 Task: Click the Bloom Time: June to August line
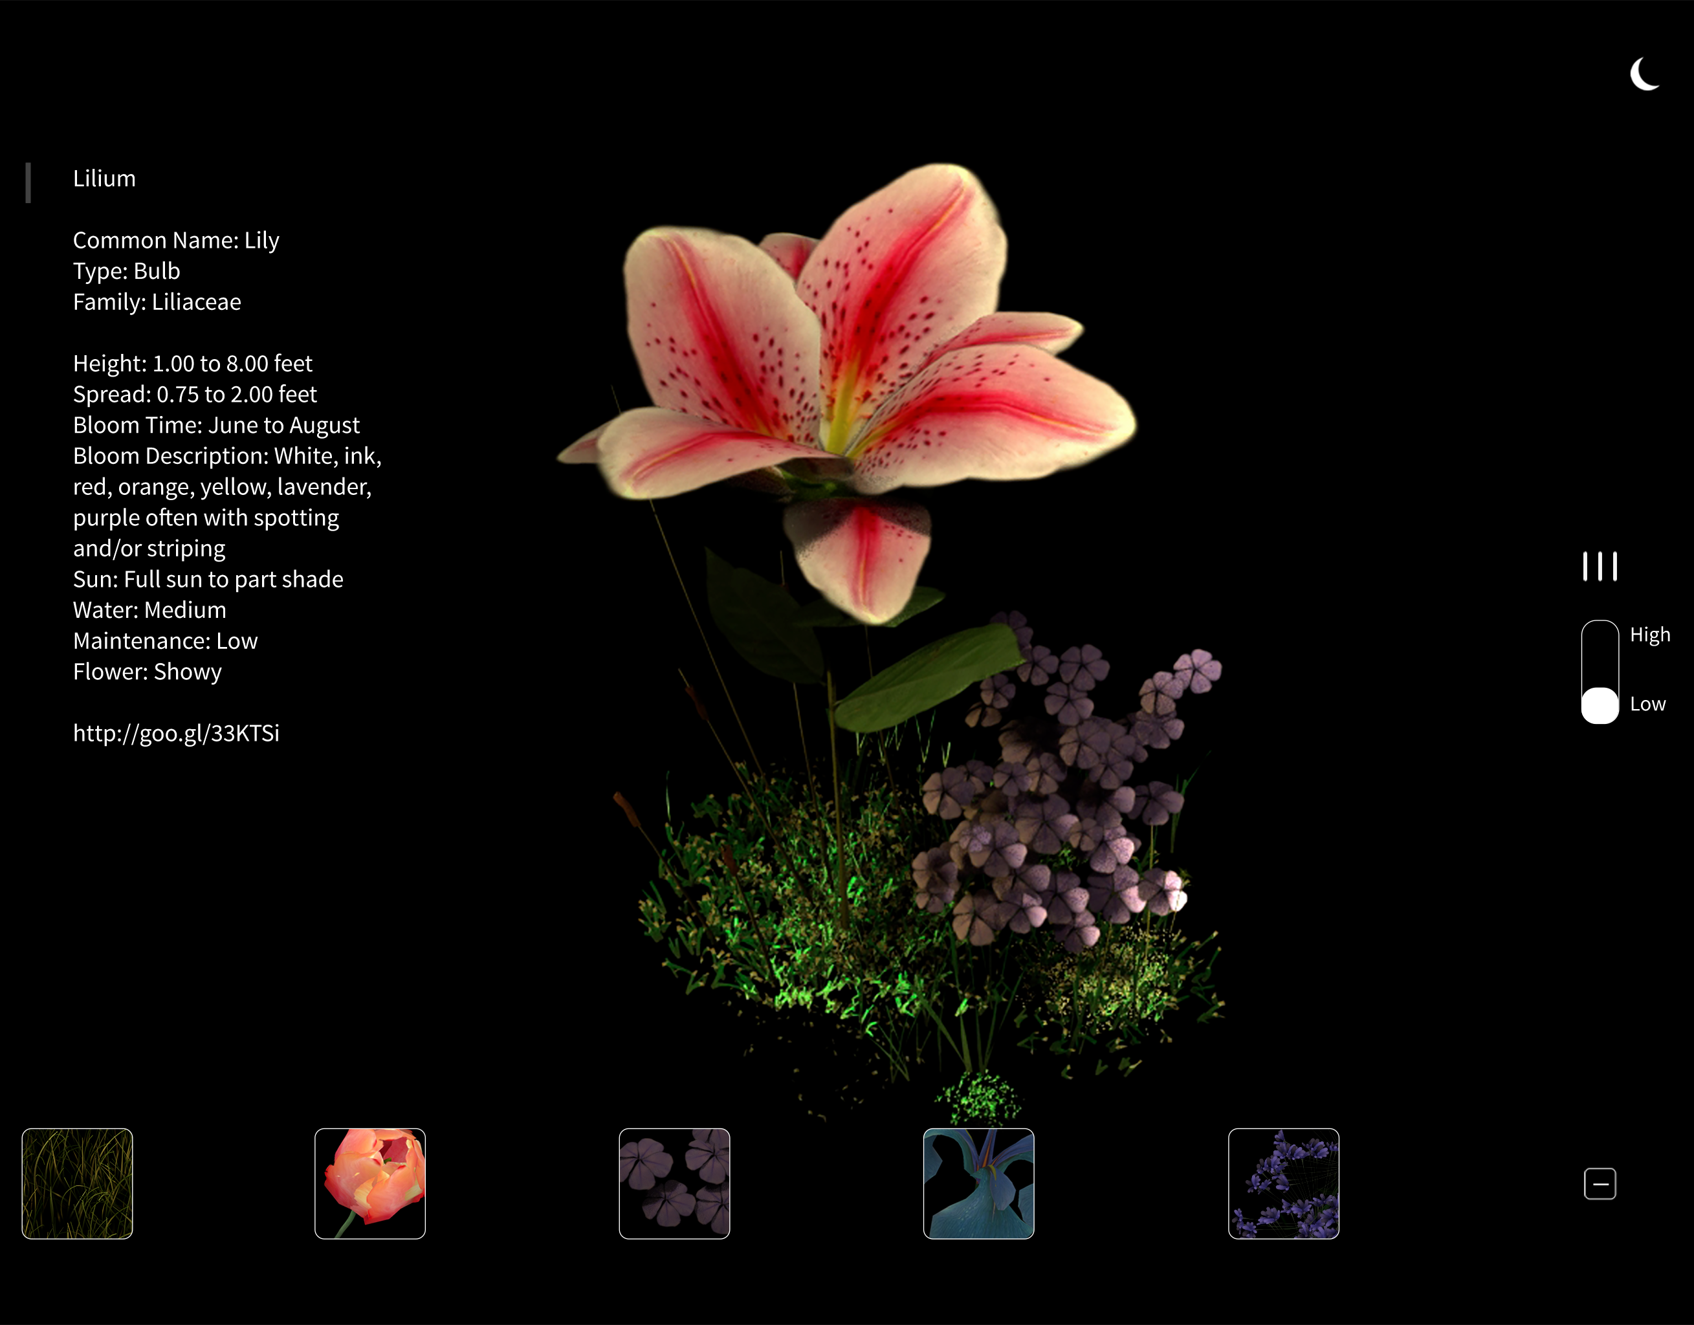point(216,425)
